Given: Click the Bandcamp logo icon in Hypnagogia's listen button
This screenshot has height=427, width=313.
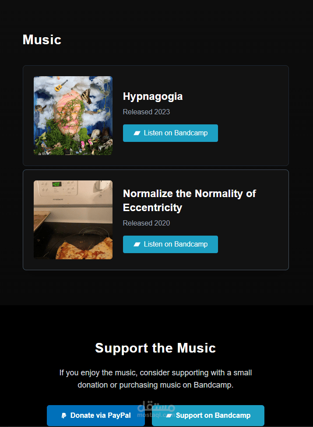Looking at the screenshot, I should (x=137, y=133).
